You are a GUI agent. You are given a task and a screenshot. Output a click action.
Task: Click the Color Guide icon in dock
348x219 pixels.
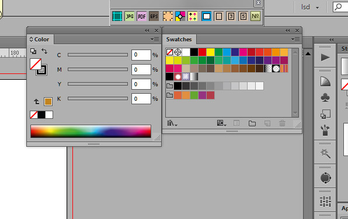(325, 82)
